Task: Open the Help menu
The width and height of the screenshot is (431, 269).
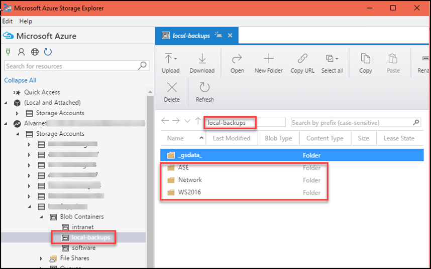Action: click(x=26, y=21)
